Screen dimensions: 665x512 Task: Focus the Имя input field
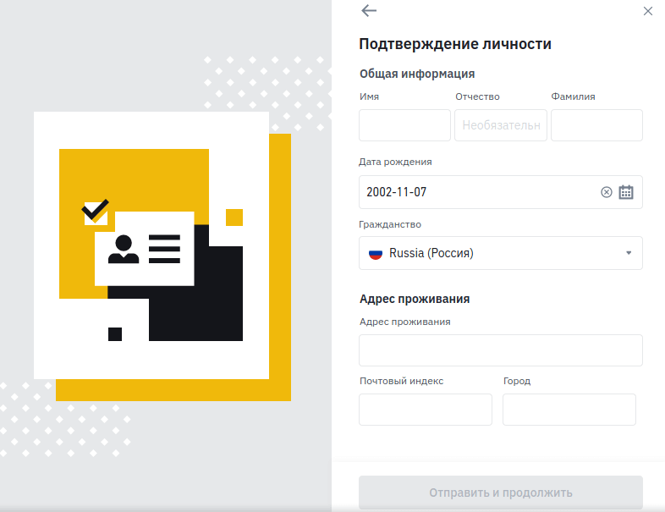[x=404, y=125]
